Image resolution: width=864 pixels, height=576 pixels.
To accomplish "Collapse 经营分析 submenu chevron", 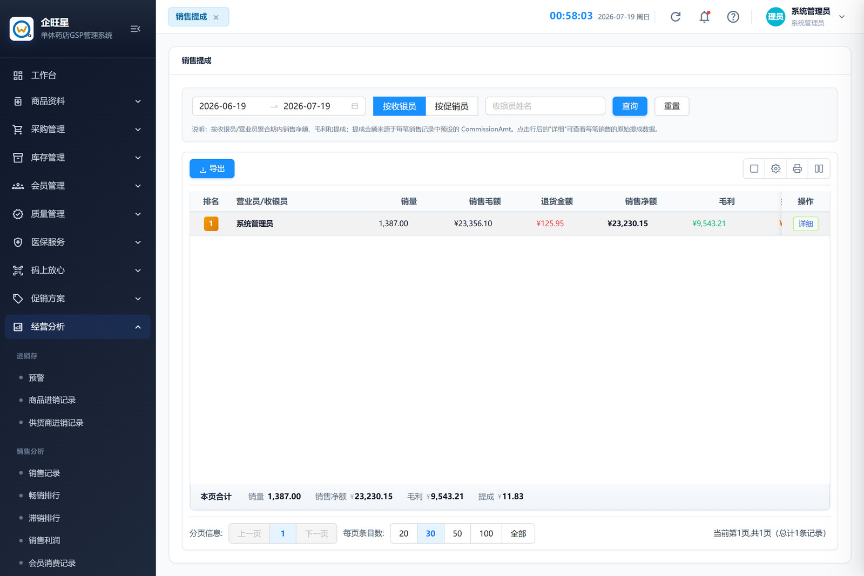I will coord(138,327).
